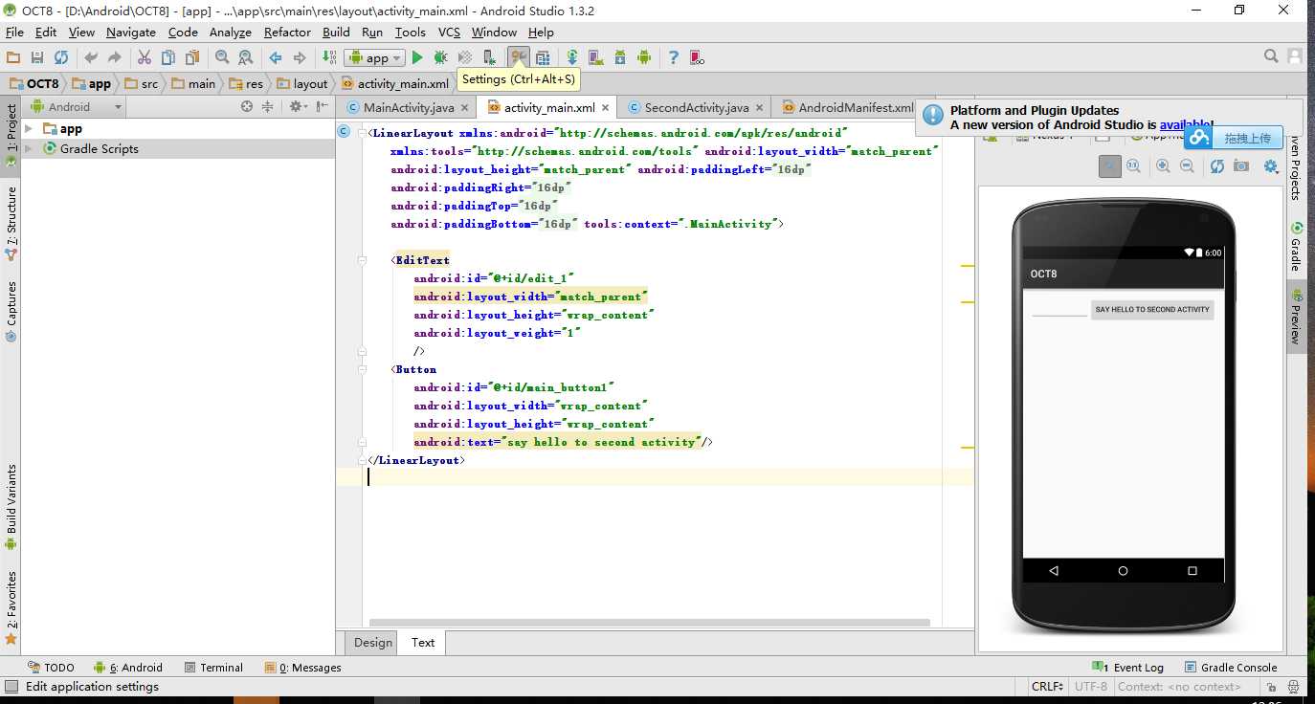This screenshot has width=1315, height=704.
Task: Collapse the EditText tag fold marker
Action: (x=361, y=260)
